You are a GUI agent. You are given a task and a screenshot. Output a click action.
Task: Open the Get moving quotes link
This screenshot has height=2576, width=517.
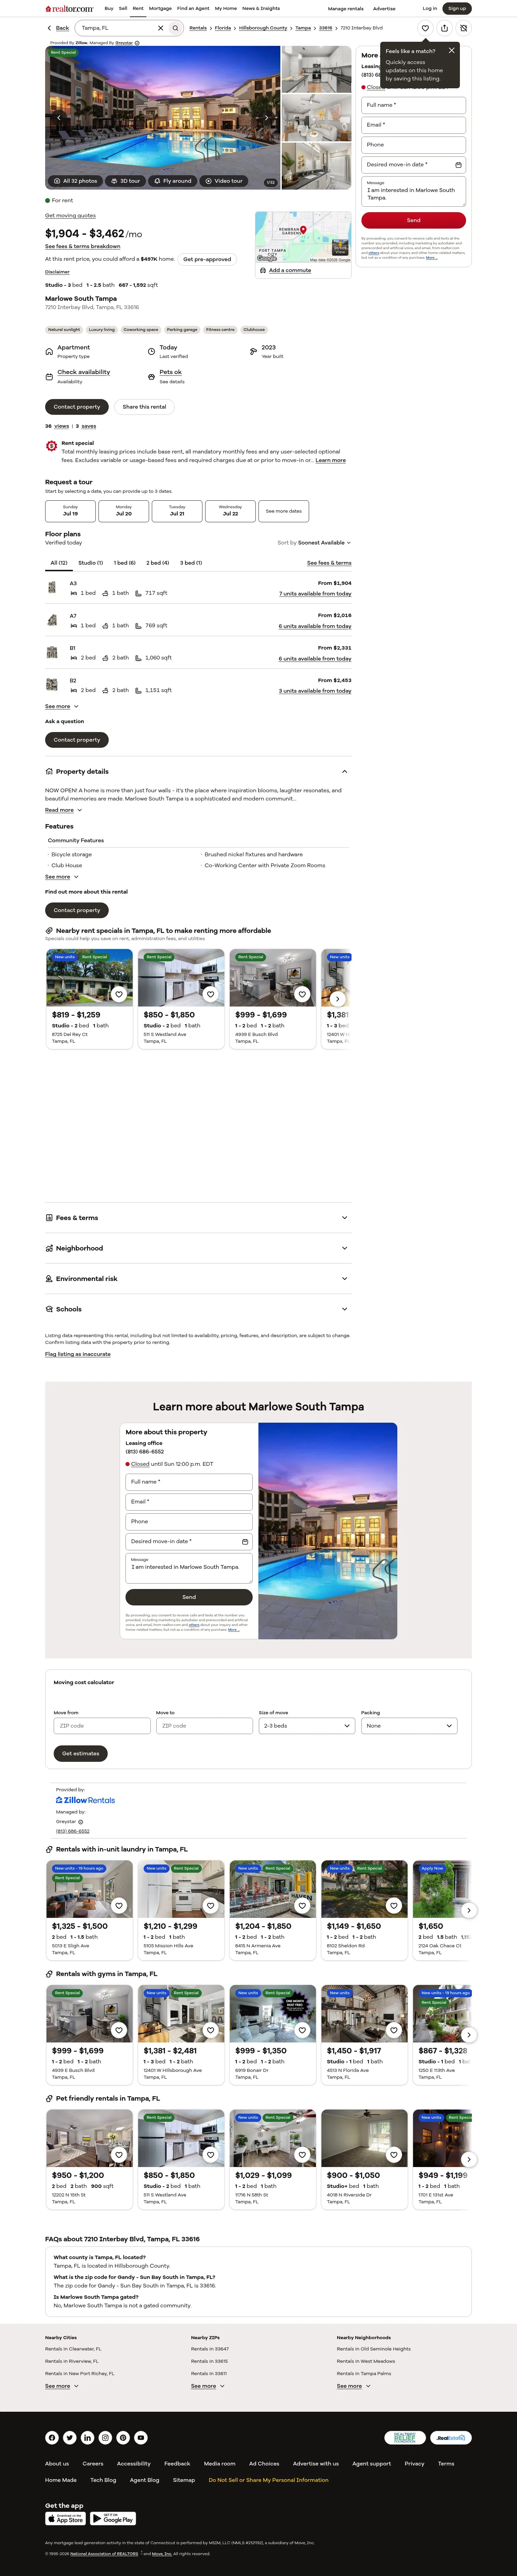tap(70, 215)
